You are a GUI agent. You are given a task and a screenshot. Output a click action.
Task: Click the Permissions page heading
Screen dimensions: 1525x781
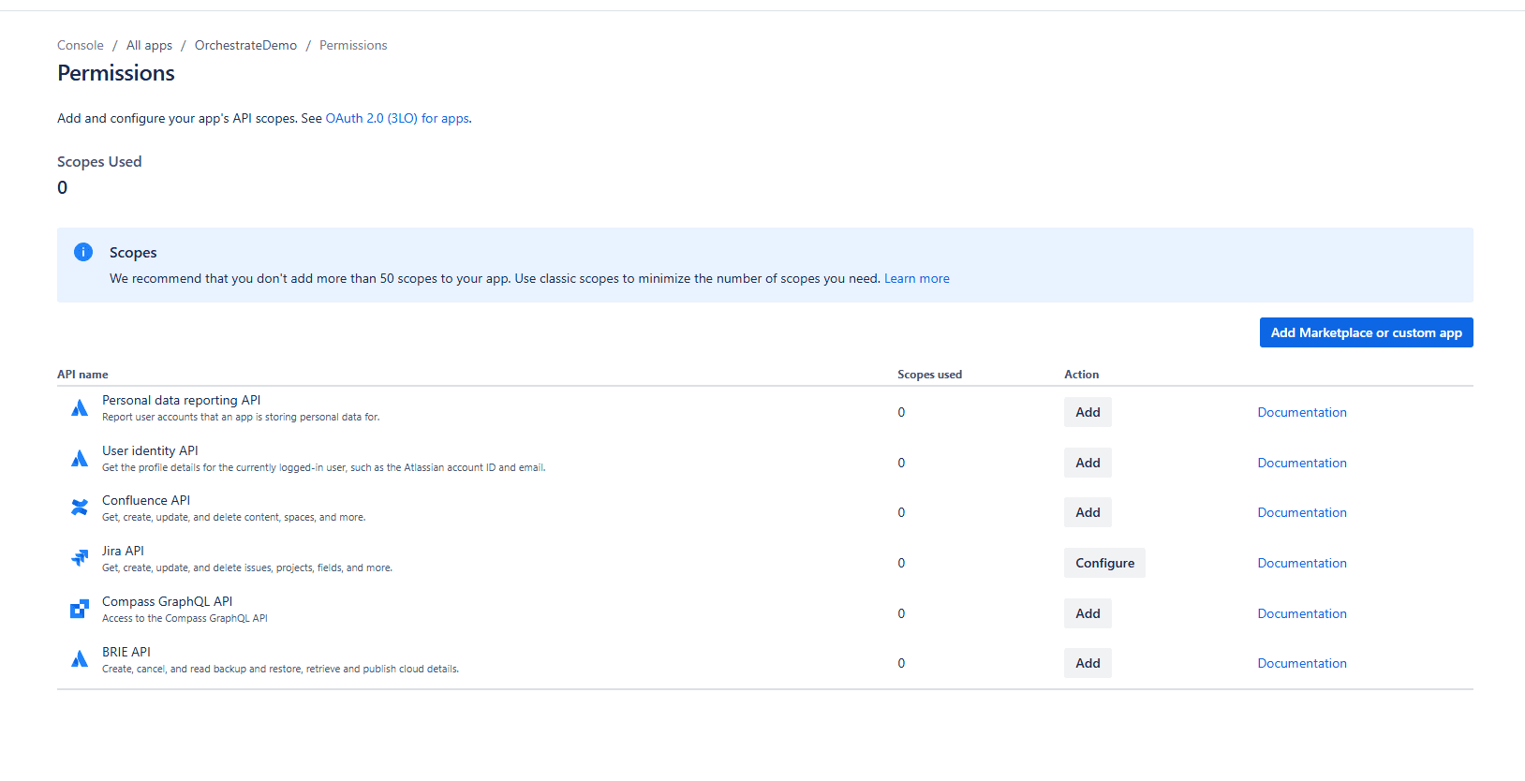(116, 73)
